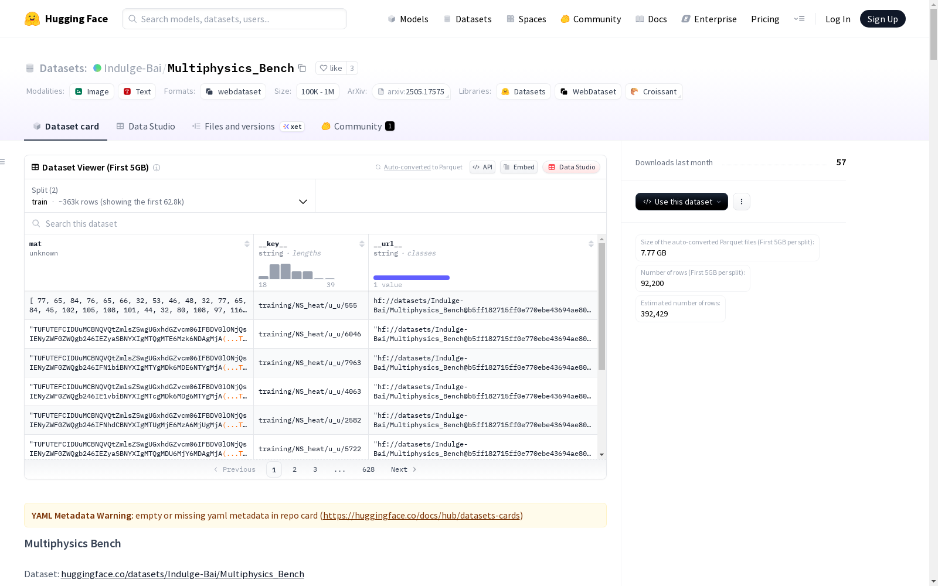Click Next page in pagination
The image size is (938, 586).
[x=404, y=469]
